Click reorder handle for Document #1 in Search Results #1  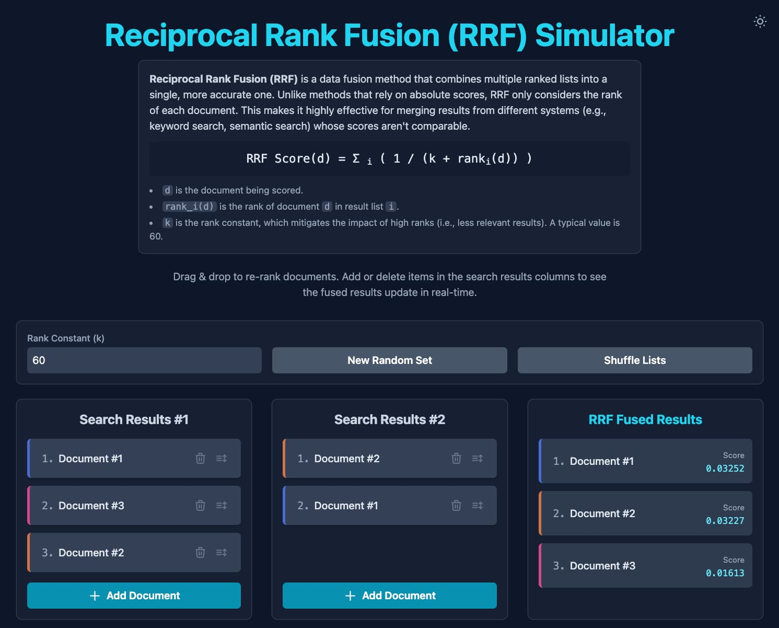coord(222,459)
